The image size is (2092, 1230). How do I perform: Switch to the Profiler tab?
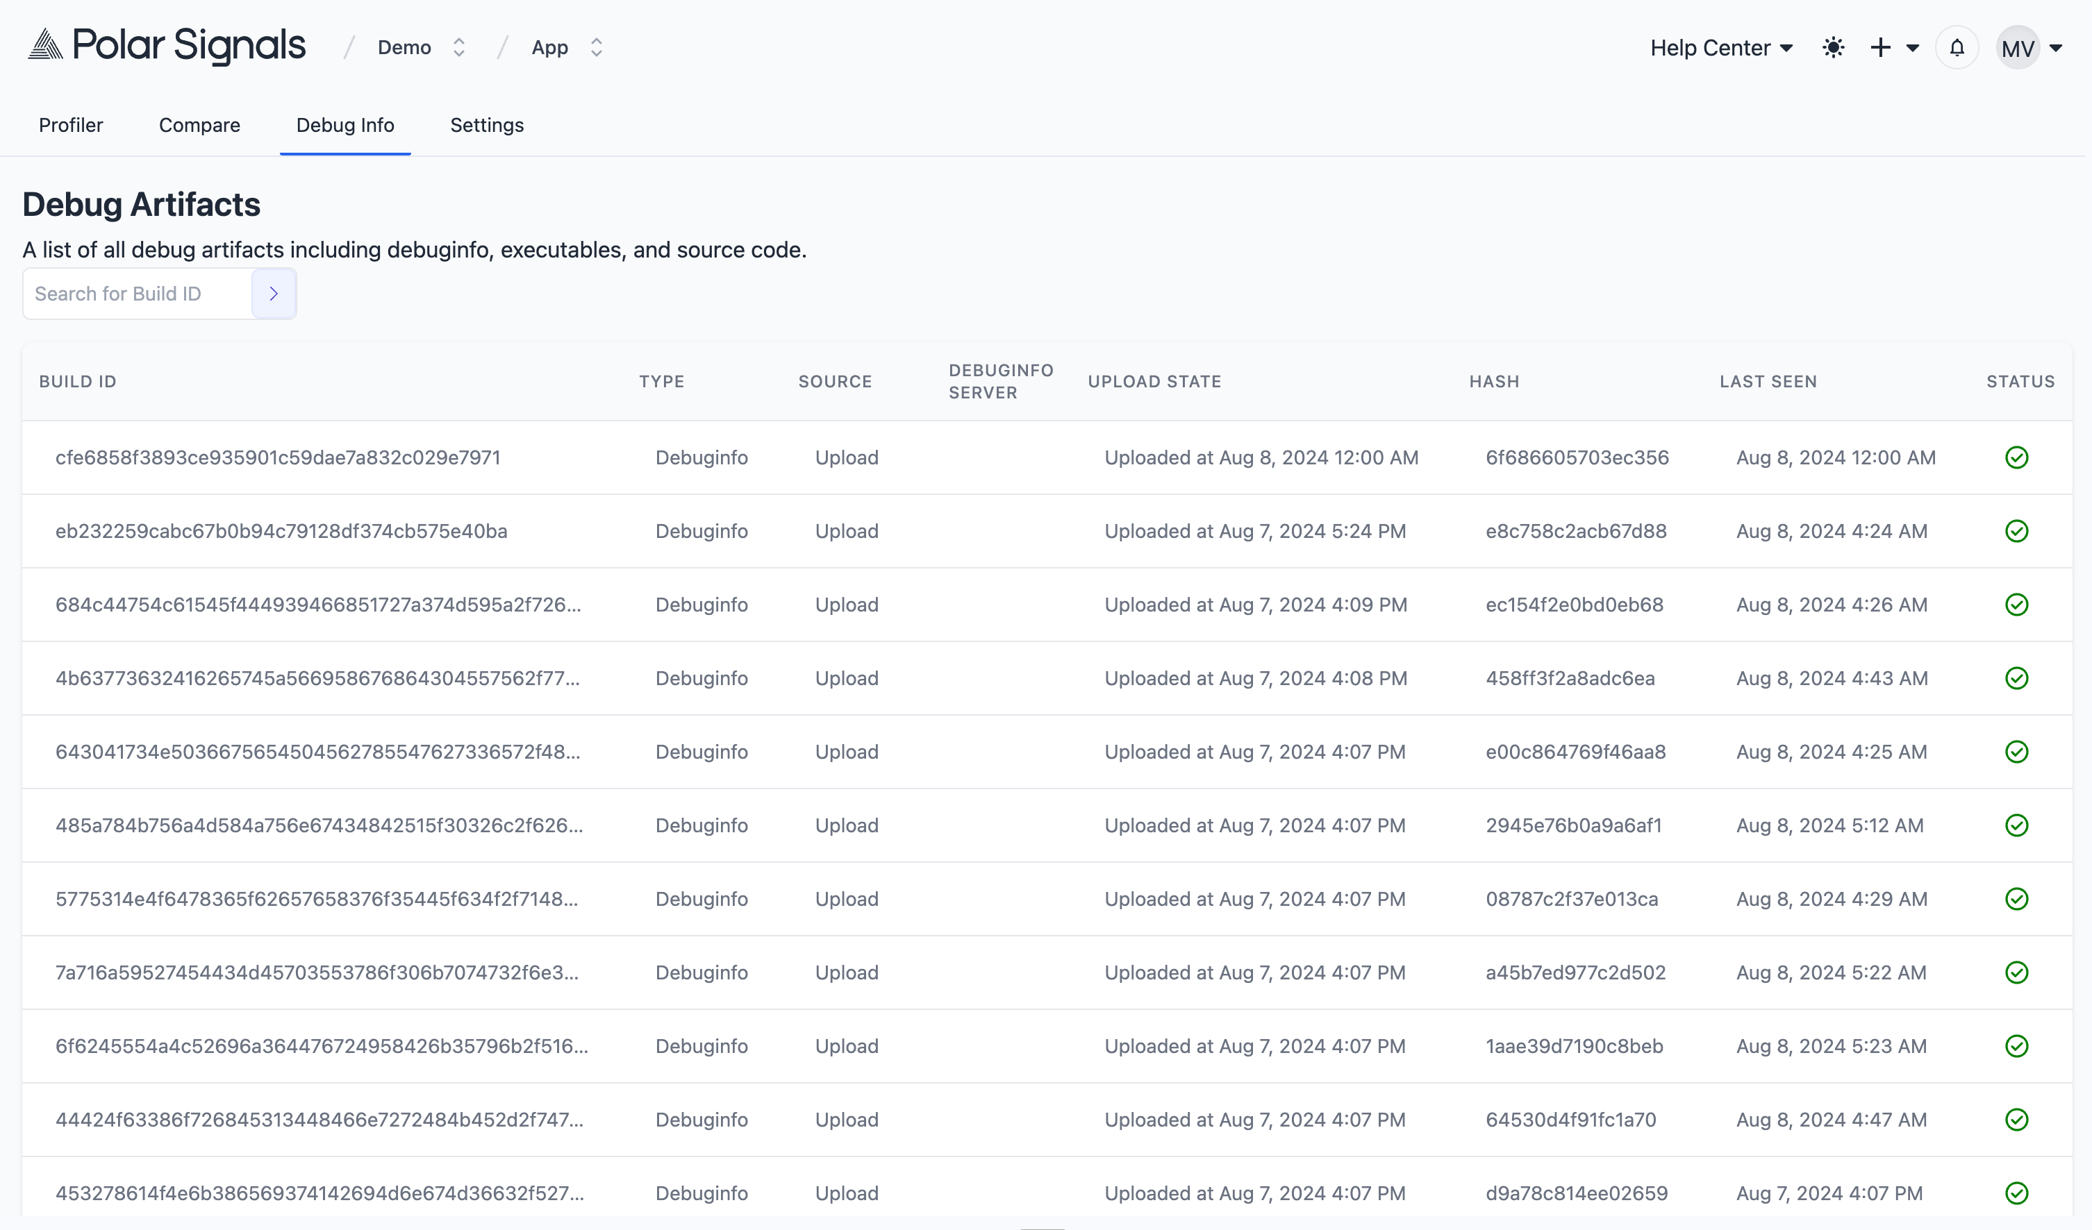coord(70,124)
